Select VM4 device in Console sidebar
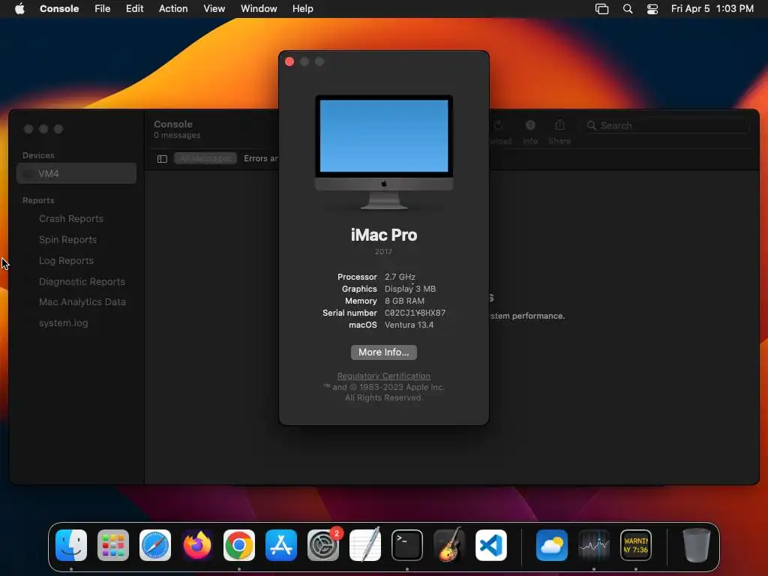 coord(76,173)
